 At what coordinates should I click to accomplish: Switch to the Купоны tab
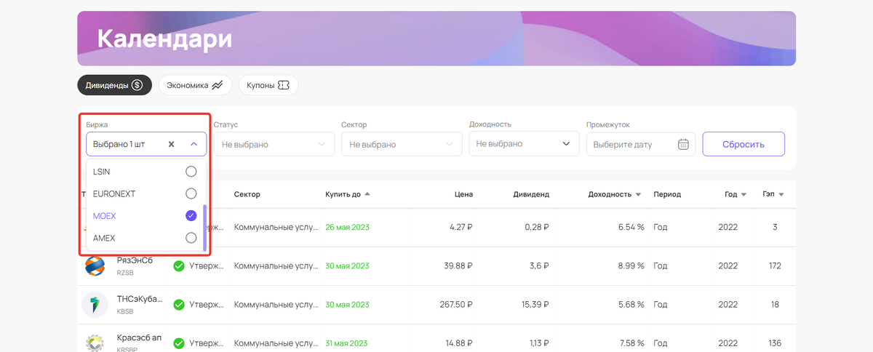click(x=268, y=85)
